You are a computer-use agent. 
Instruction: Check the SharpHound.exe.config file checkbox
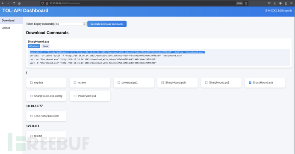(31, 96)
